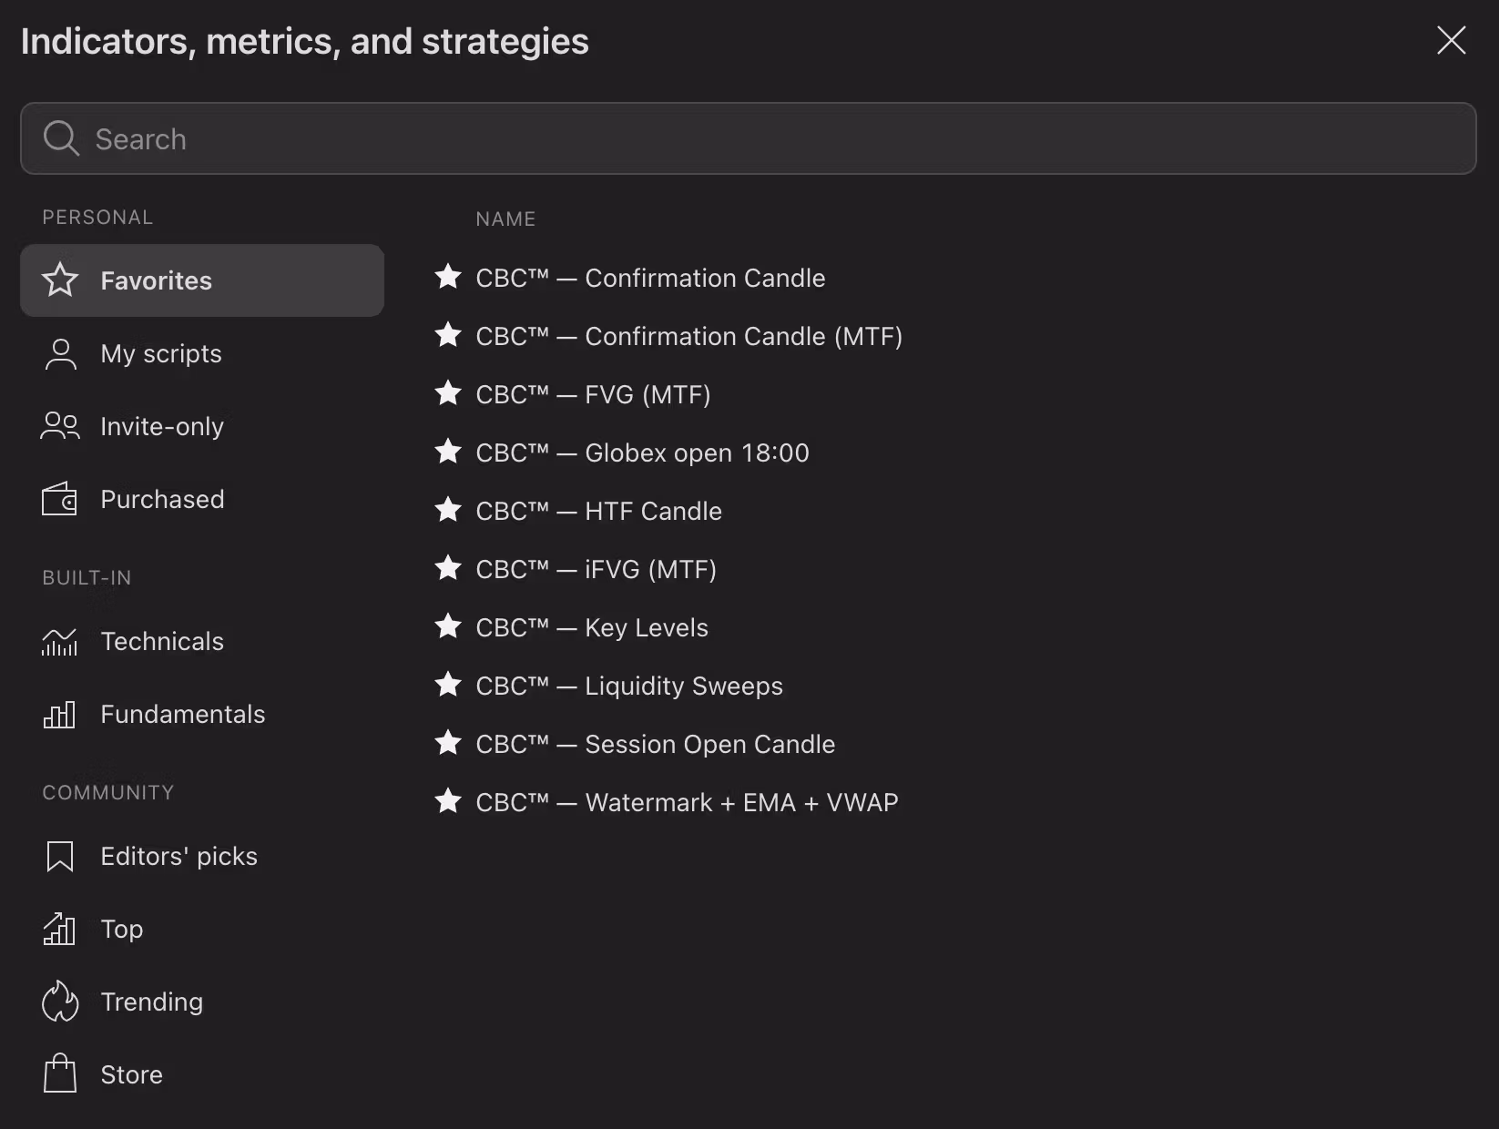Screen dimensions: 1499x1129
Task: Open the Favorites category
Action: tap(201, 280)
